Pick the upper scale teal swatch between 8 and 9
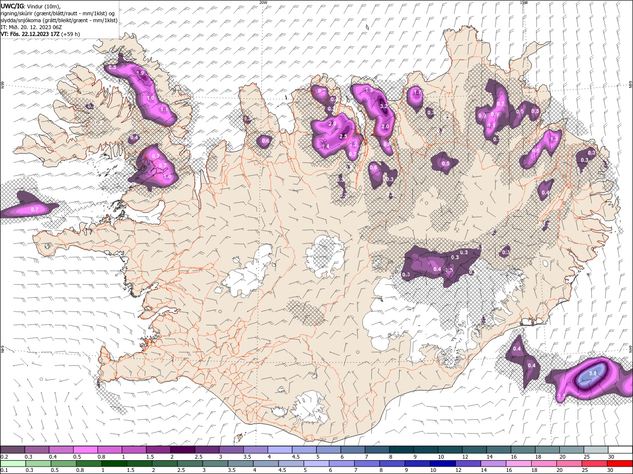This screenshot has width=633, height=474. coord(402,450)
